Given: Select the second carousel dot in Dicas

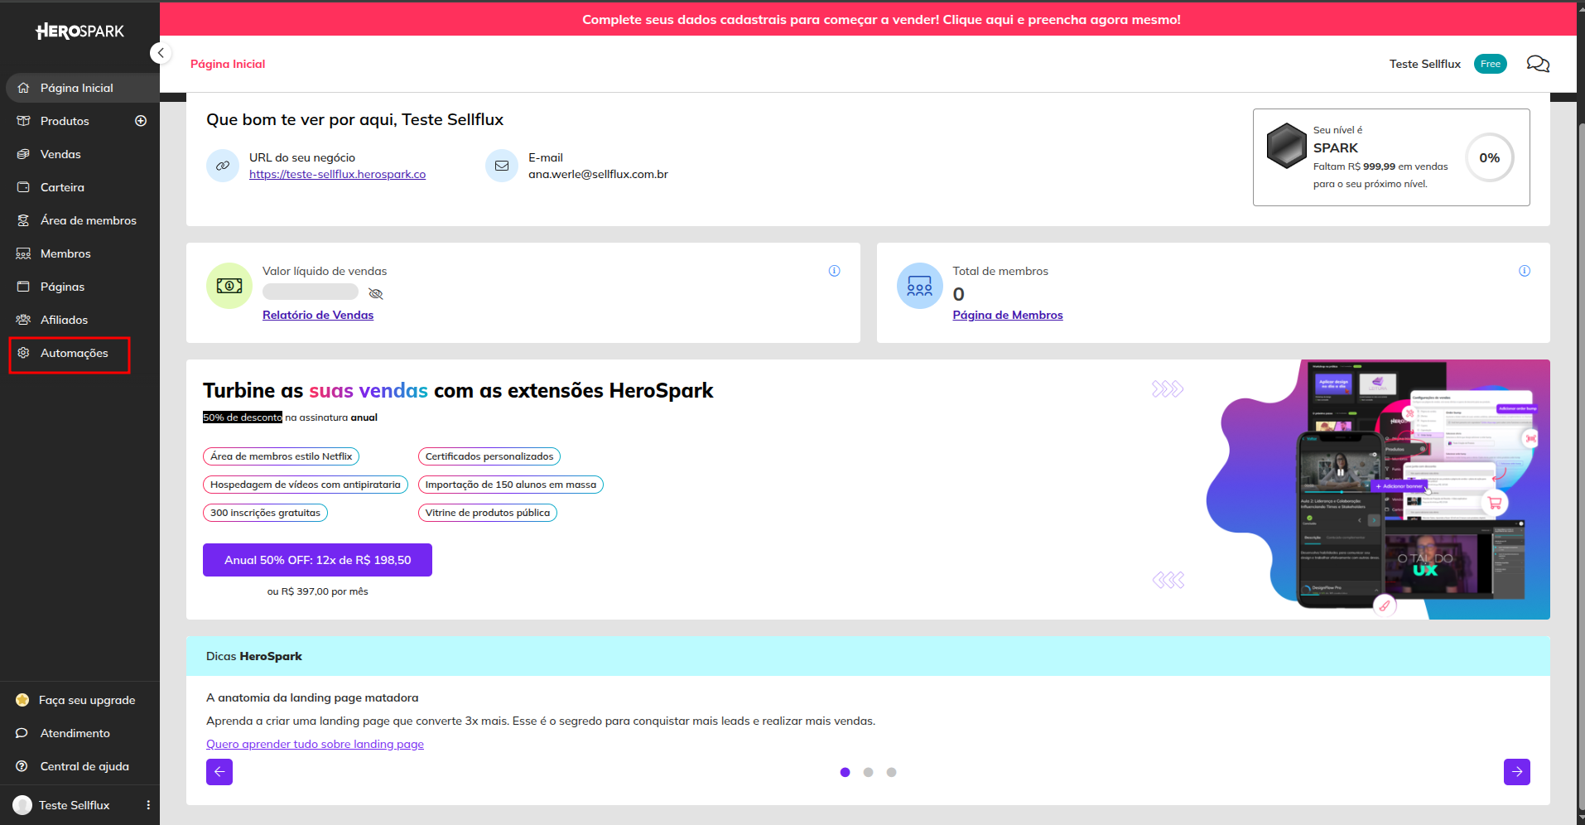Looking at the screenshot, I should click(x=868, y=772).
